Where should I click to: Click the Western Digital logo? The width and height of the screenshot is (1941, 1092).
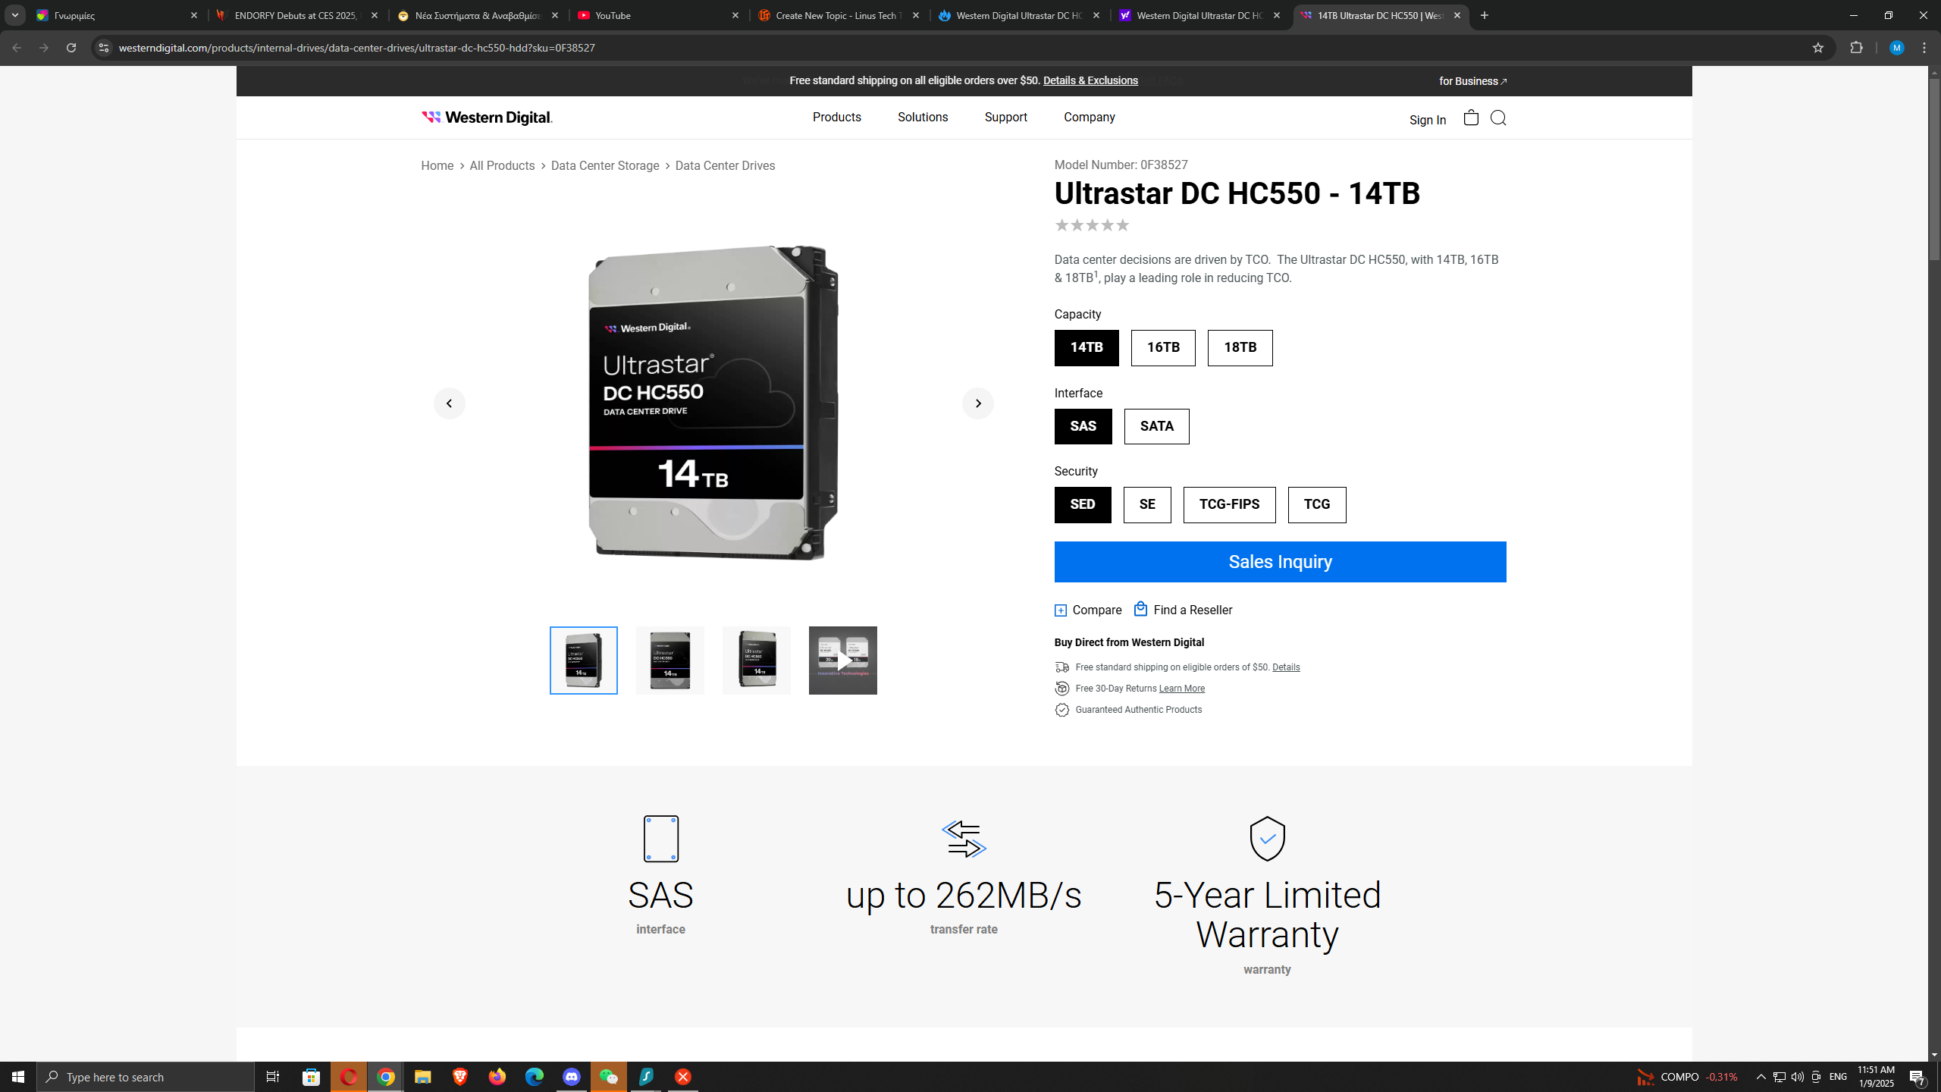(487, 118)
